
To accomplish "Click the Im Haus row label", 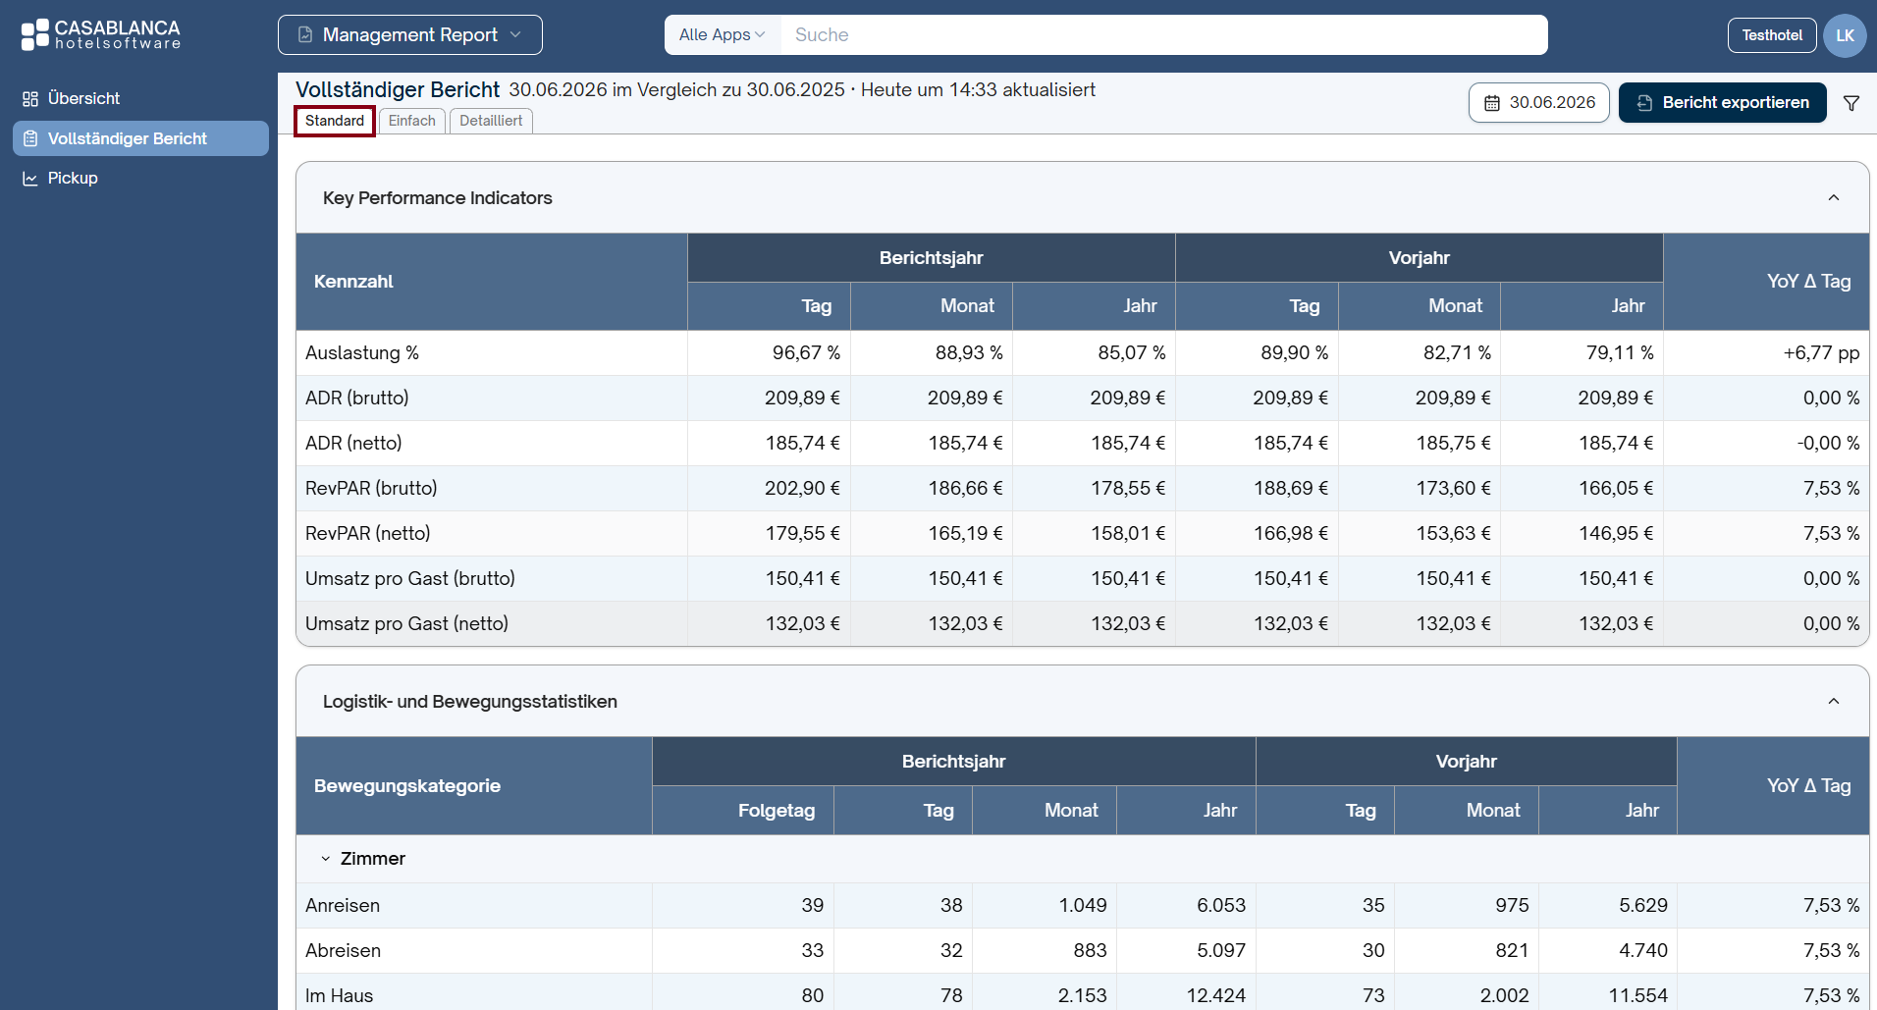I will tap(339, 995).
